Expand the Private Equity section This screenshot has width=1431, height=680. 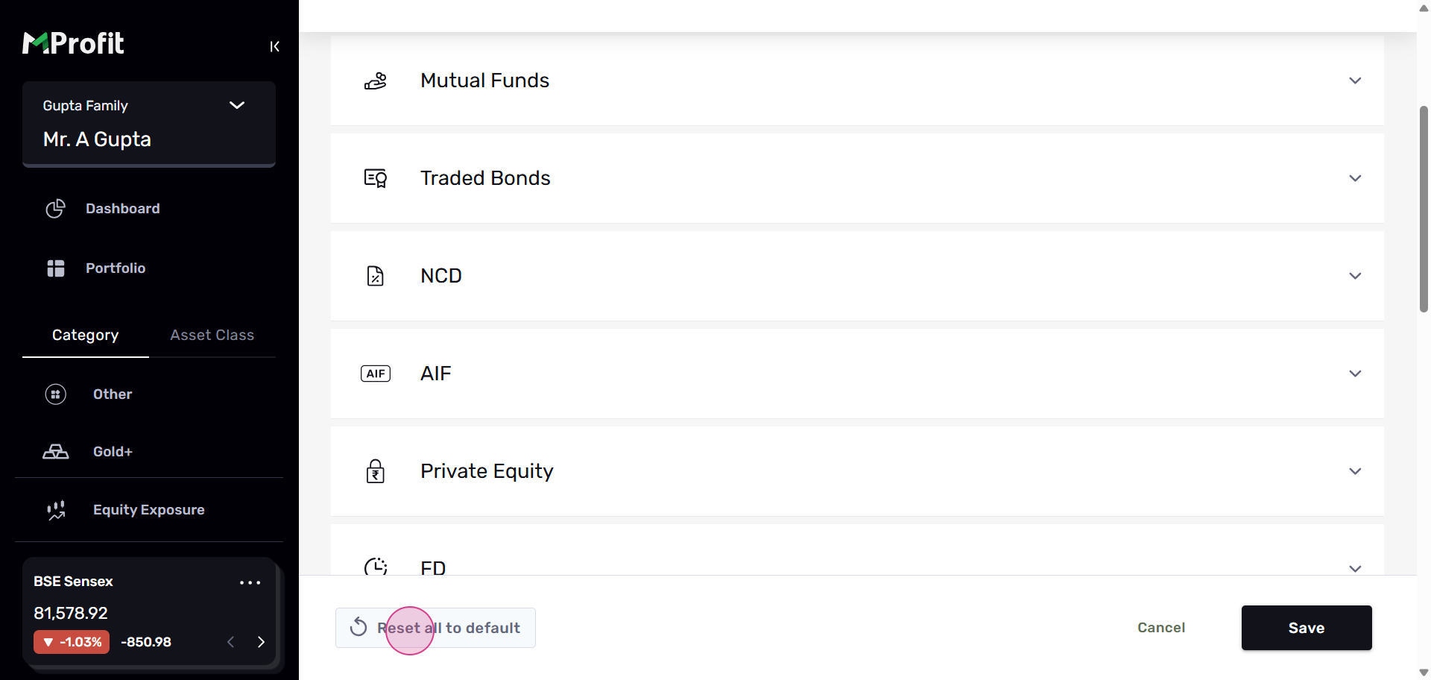1355,471
